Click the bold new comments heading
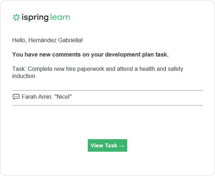The image size is (215, 176). (90, 54)
